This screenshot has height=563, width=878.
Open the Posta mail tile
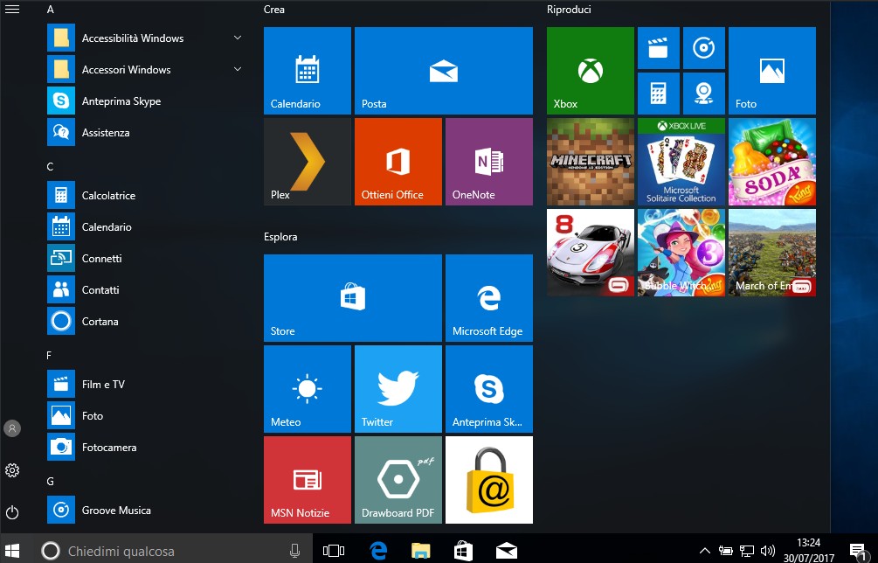(x=444, y=71)
